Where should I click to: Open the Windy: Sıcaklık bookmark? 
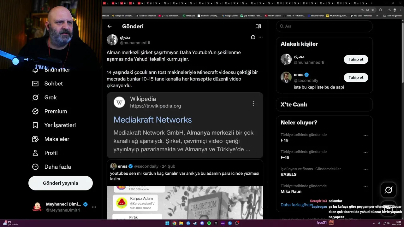273,15
